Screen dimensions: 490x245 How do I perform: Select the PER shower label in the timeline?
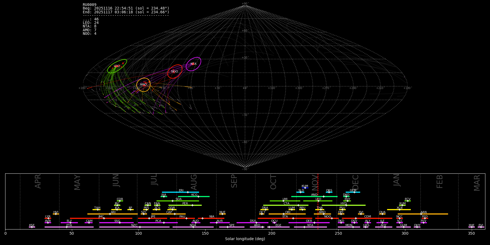point(185,204)
